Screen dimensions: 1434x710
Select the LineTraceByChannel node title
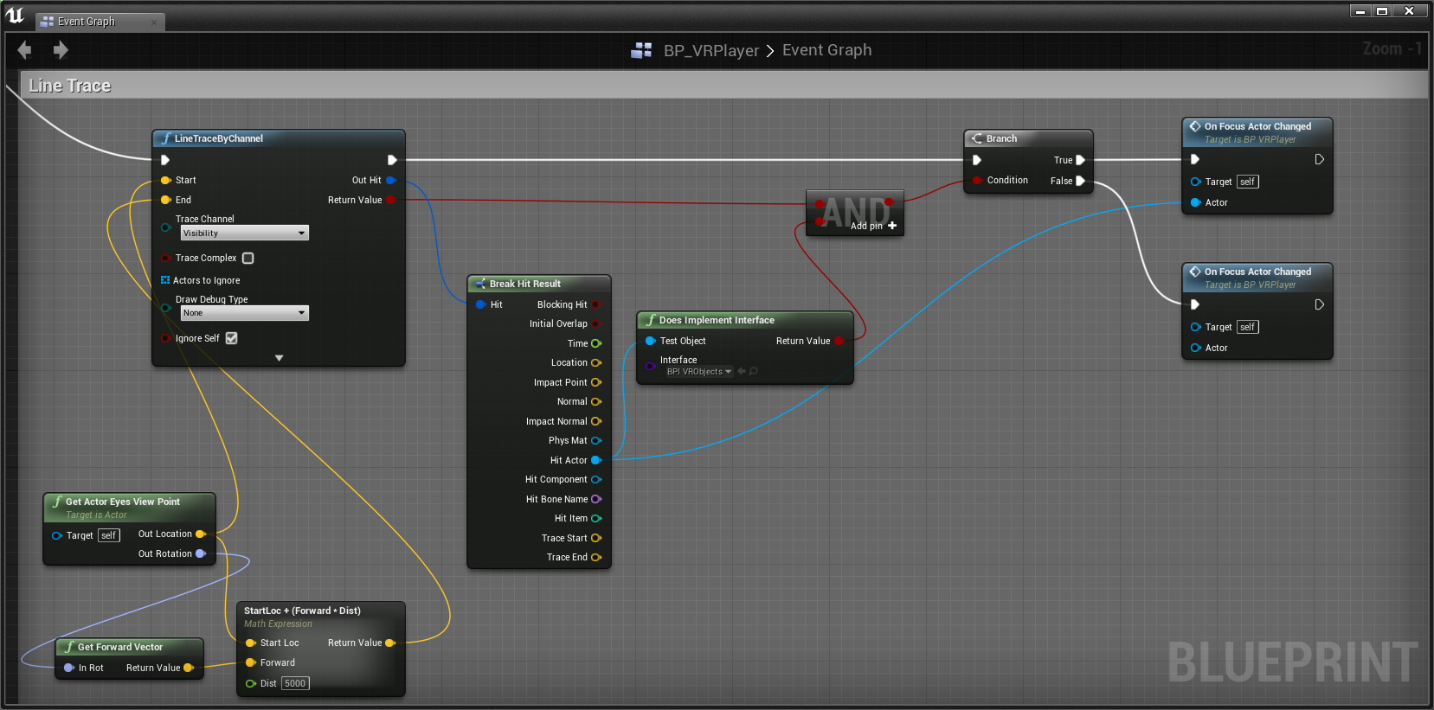pyautogui.click(x=219, y=138)
